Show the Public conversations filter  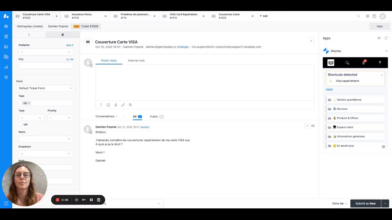[156, 116]
